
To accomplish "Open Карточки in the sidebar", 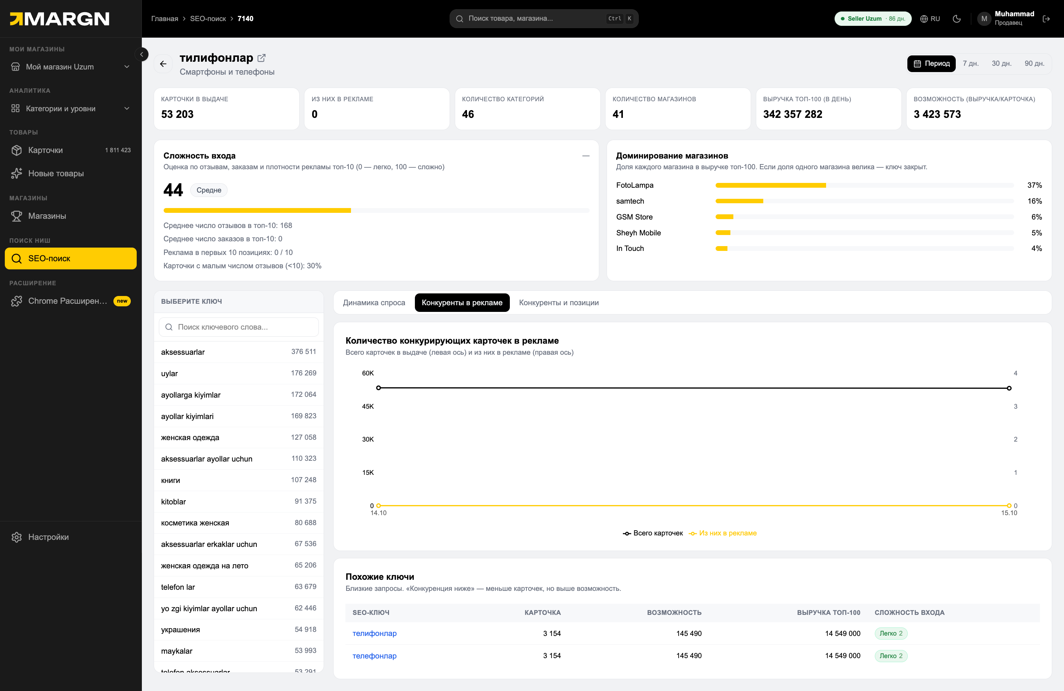I will click(x=71, y=150).
